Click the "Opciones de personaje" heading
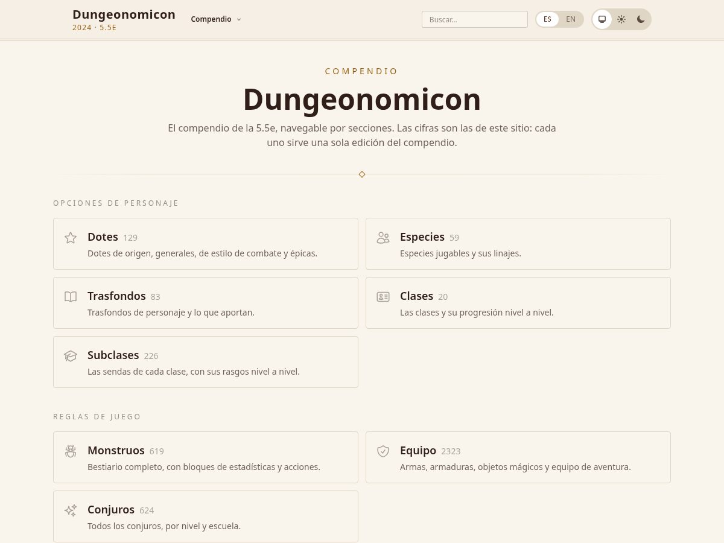The image size is (724, 543). [116, 203]
